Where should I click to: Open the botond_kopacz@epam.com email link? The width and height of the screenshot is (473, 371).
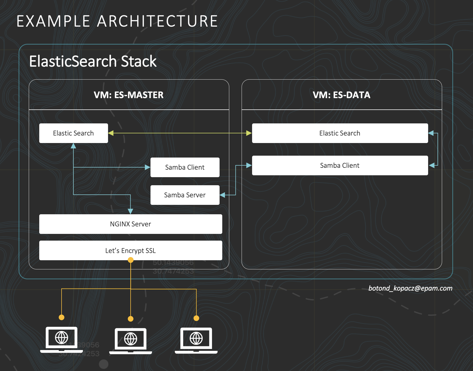410,288
